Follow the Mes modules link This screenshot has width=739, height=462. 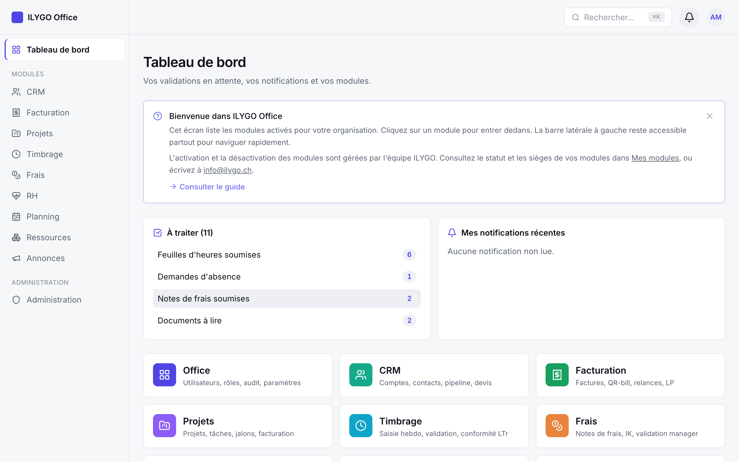[655, 158]
